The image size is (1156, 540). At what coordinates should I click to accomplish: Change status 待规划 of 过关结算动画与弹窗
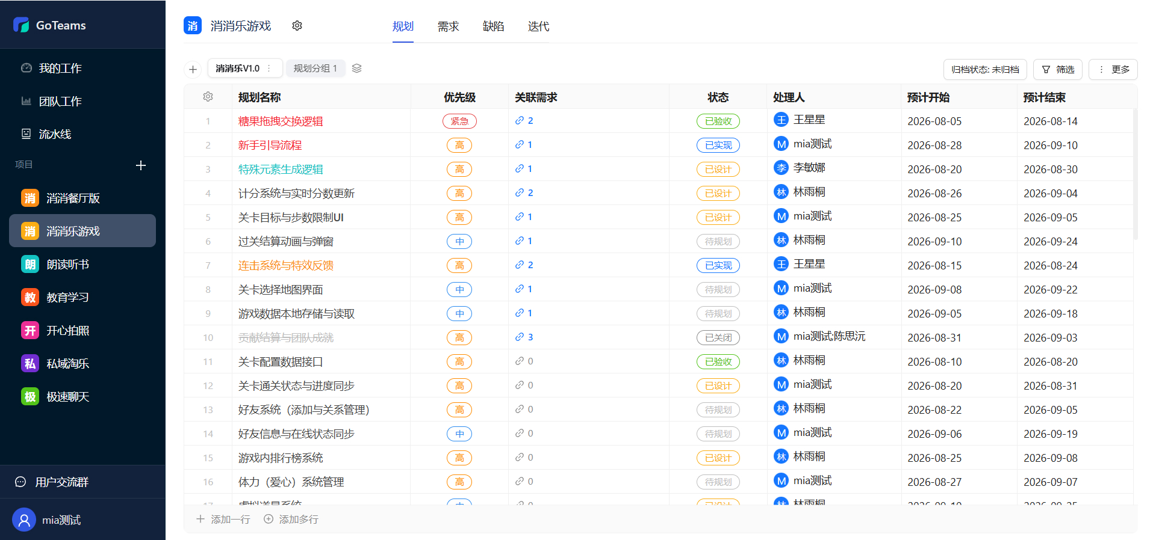[718, 241]
